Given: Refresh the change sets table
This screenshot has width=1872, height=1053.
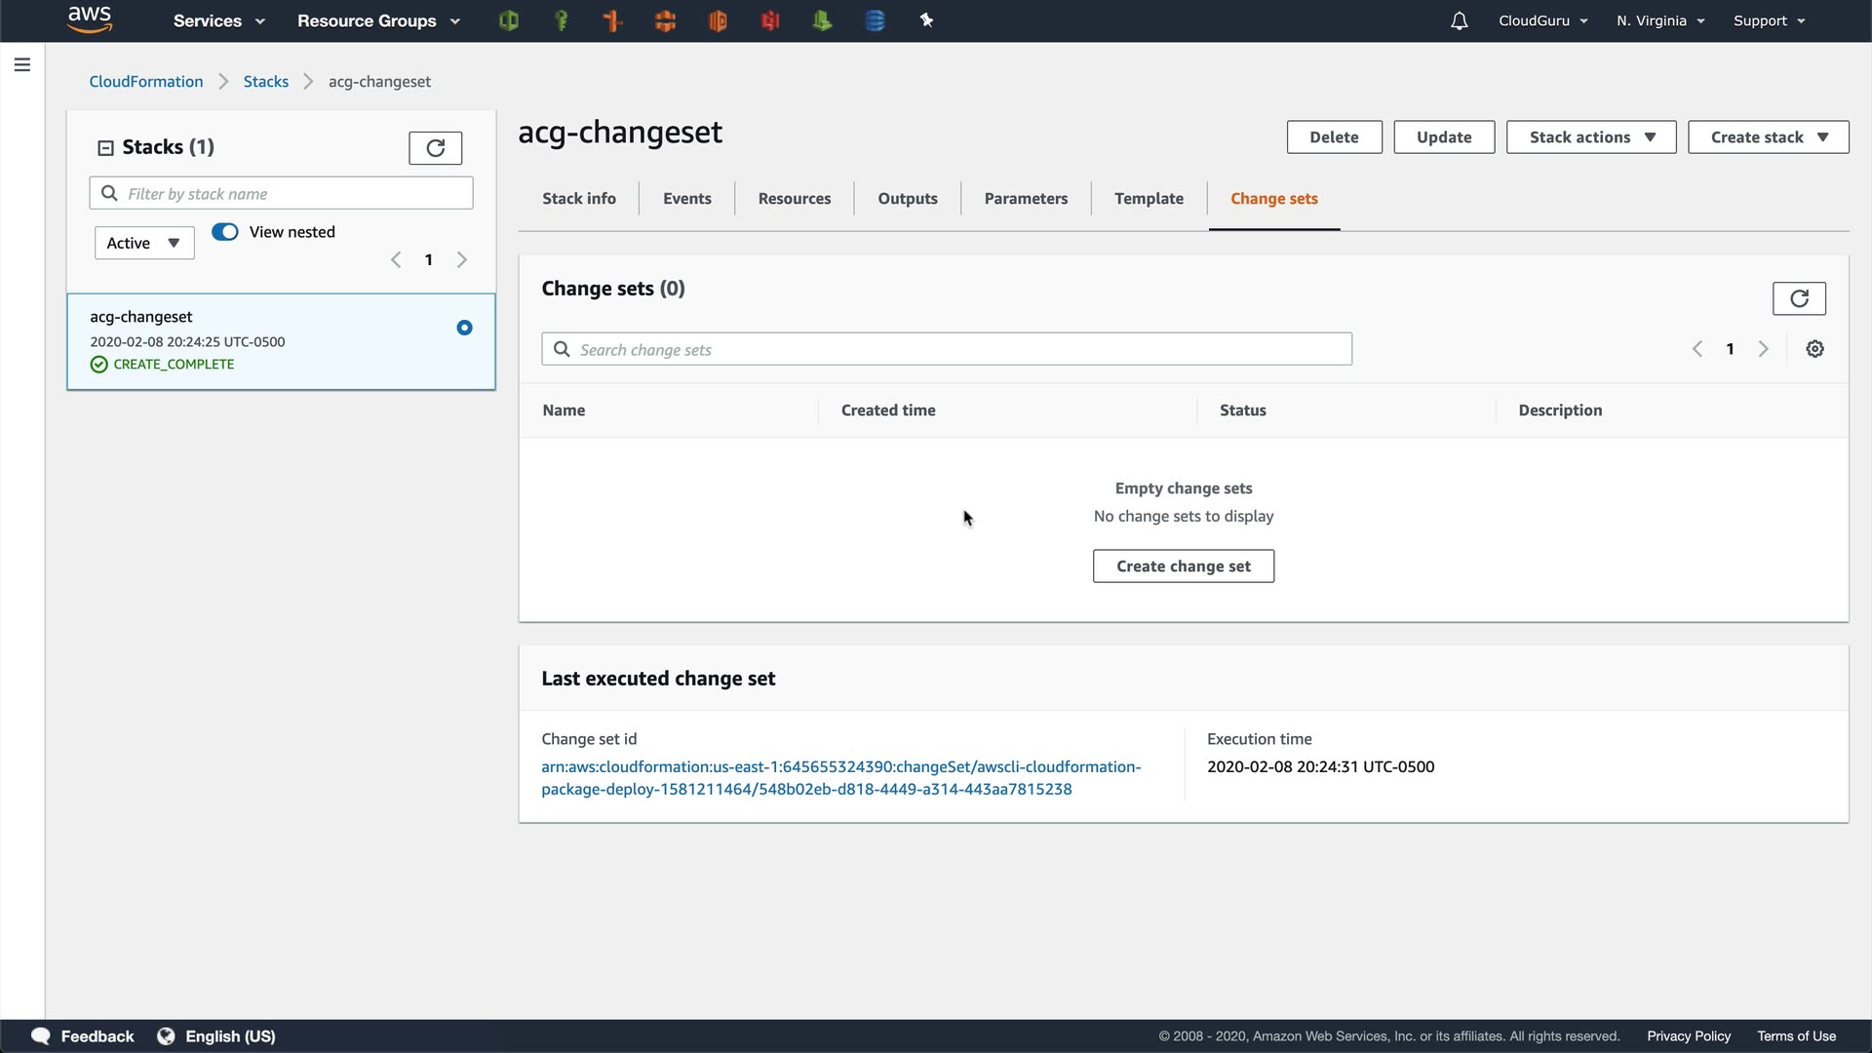Looking at the screenshot, I should point(1799,298).
